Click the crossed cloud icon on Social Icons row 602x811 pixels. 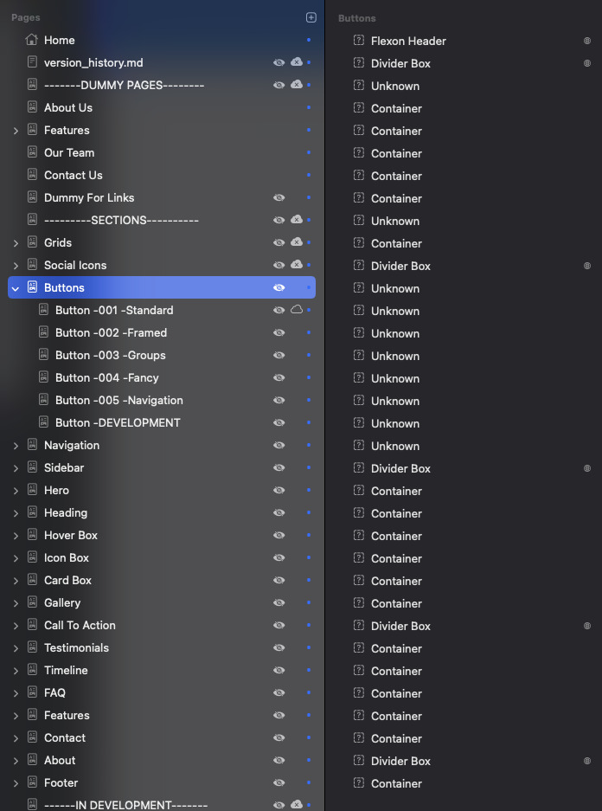point(297,265)
